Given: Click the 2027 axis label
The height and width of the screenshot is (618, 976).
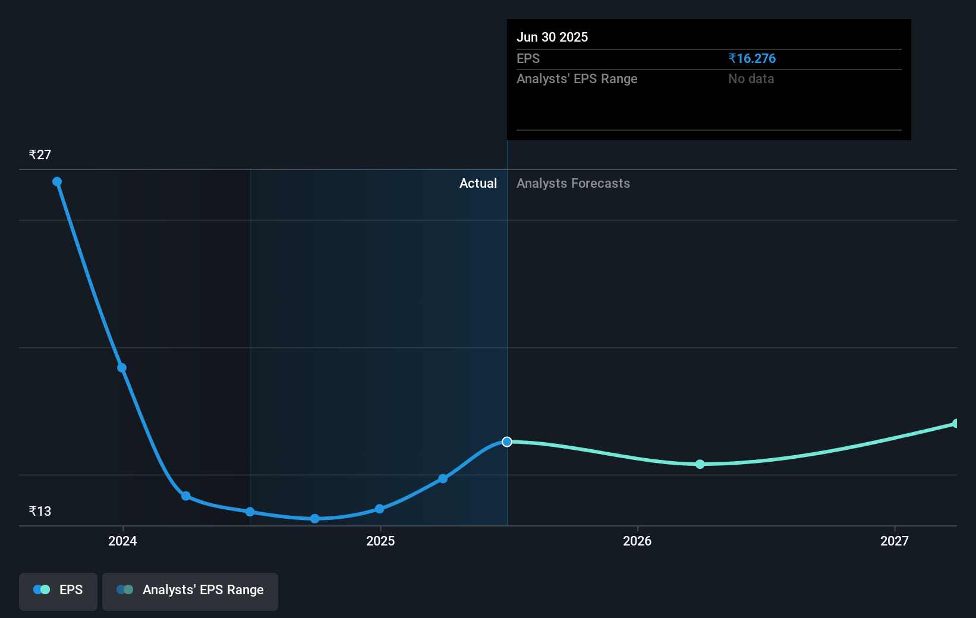Looking at the screenshot, I should coord(895,541).
